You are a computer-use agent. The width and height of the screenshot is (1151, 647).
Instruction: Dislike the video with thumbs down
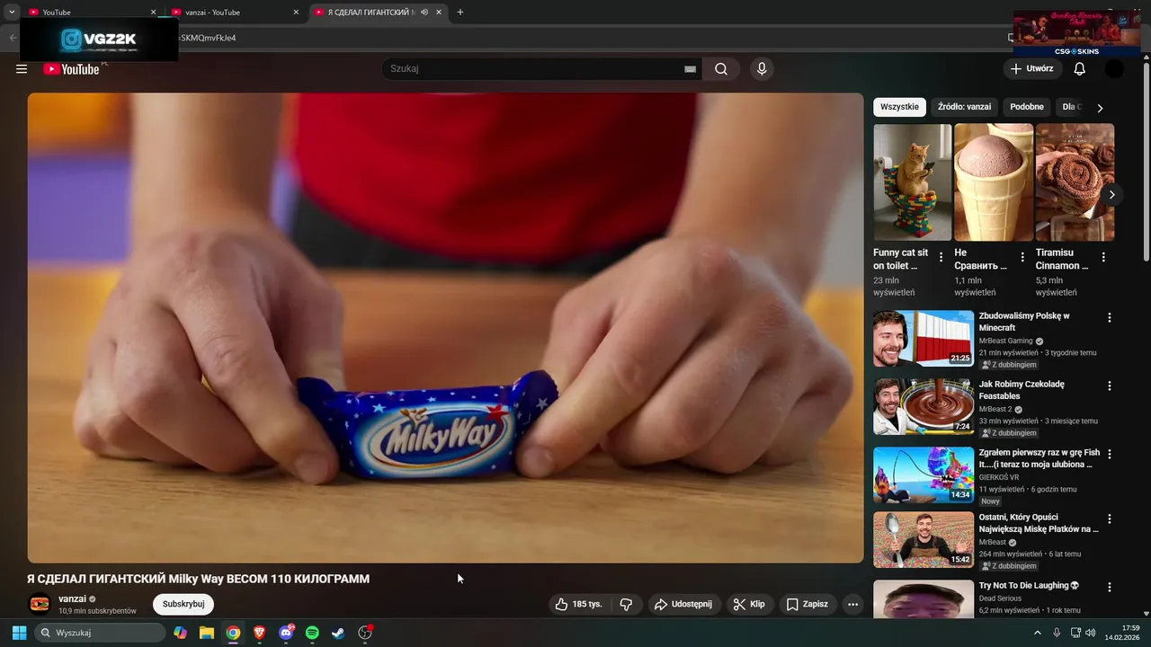coord(627,604)
